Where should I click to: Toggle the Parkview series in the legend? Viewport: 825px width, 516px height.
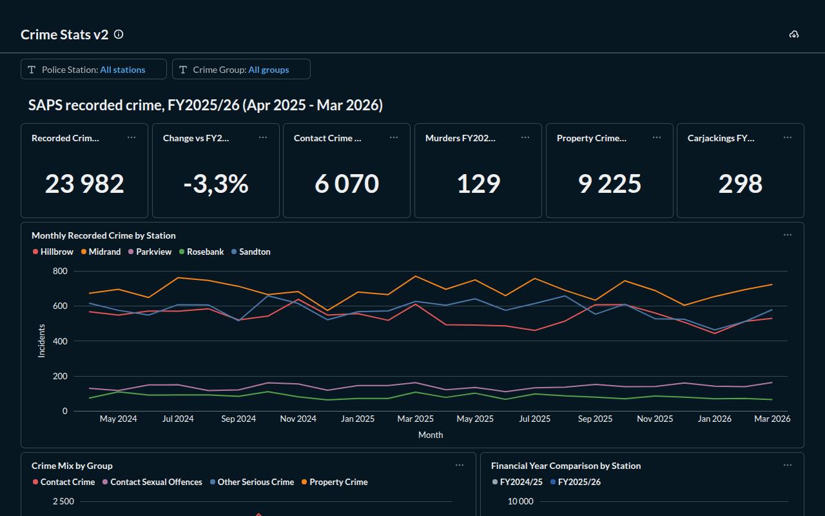(150, 252)
